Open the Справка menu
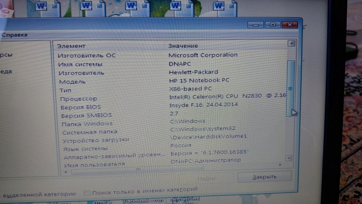Viewport: 362px width, 204px height. pos(14,35)
